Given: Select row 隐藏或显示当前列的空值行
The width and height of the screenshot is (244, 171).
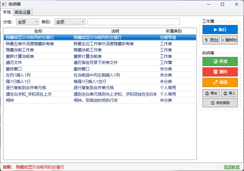Looking at the screenshot, I should (100, 37).
